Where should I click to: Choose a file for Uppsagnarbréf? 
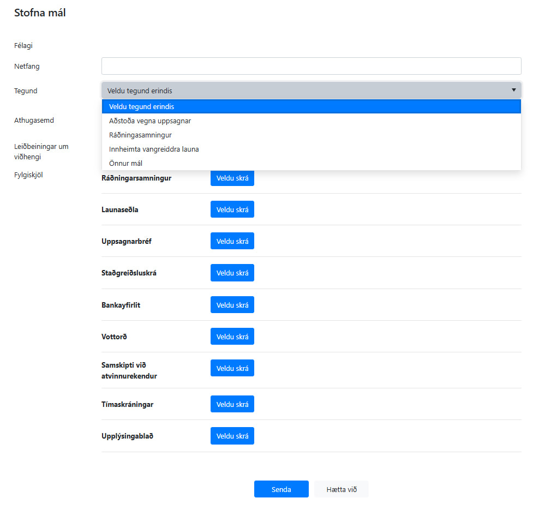tap(232, 241)
